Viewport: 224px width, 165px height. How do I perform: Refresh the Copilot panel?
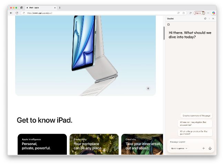tap(205, 19)
